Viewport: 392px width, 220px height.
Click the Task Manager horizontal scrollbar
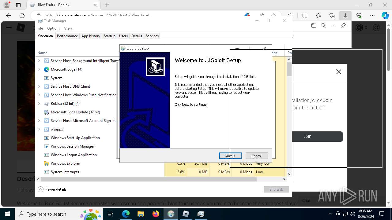[x=149, y=179]
